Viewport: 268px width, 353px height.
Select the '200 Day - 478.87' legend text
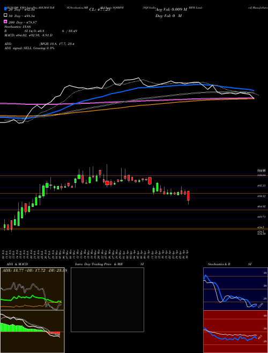click(23, 22)
